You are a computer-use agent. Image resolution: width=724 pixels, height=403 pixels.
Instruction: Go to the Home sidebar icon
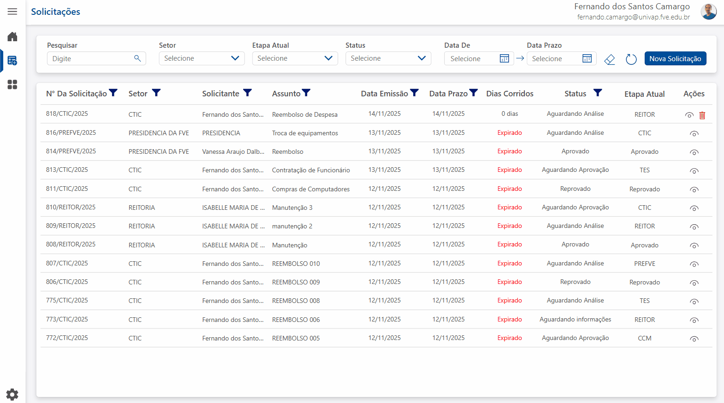tap(13, 37)
